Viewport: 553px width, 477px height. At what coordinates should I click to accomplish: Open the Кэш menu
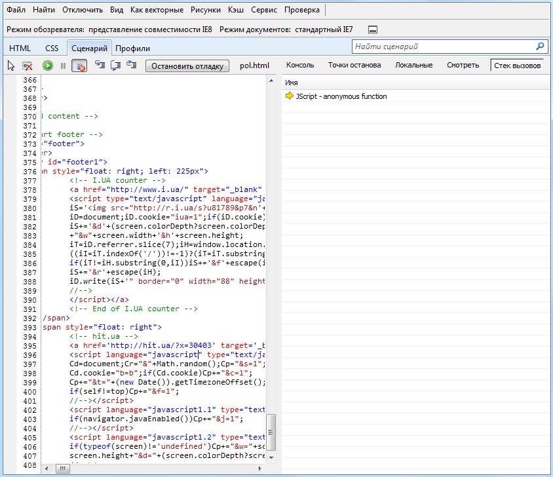236,10
